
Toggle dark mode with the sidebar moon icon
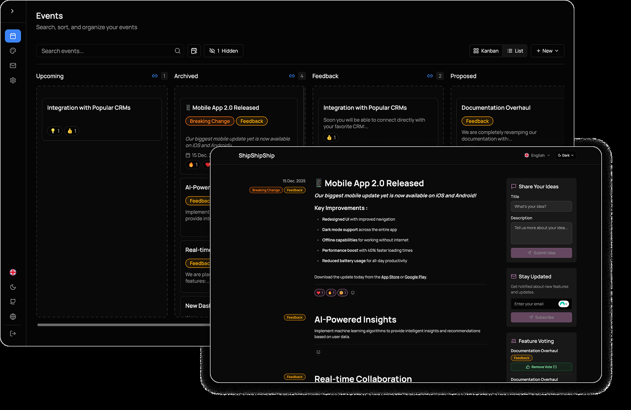pos(13,287)
